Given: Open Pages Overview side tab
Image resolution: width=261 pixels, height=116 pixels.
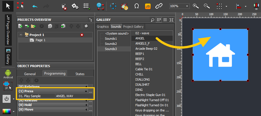Looking at the screenshot, I should [8, 30].
